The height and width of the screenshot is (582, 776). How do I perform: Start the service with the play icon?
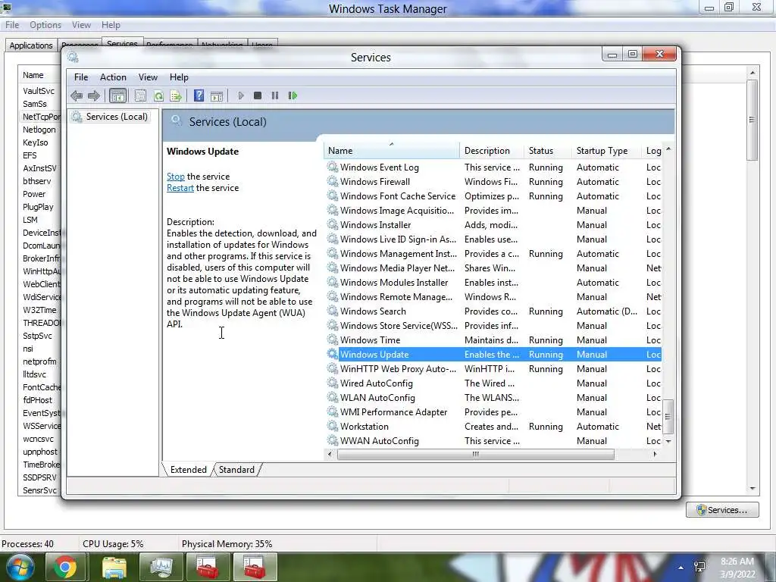(x=240, y=95)
